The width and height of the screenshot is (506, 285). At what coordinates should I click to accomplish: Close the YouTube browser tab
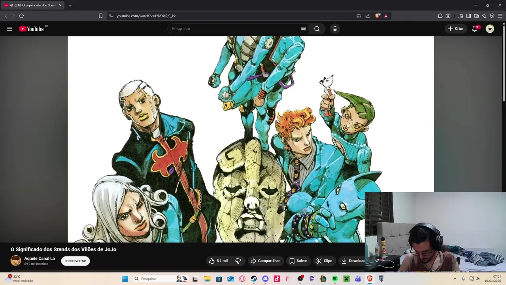click(x=60, y=5)
